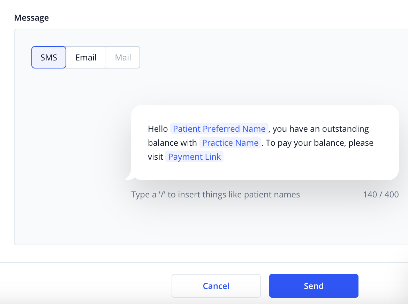Switch to the Email tab
The image size is (408, 304).
tap(86, 57)
